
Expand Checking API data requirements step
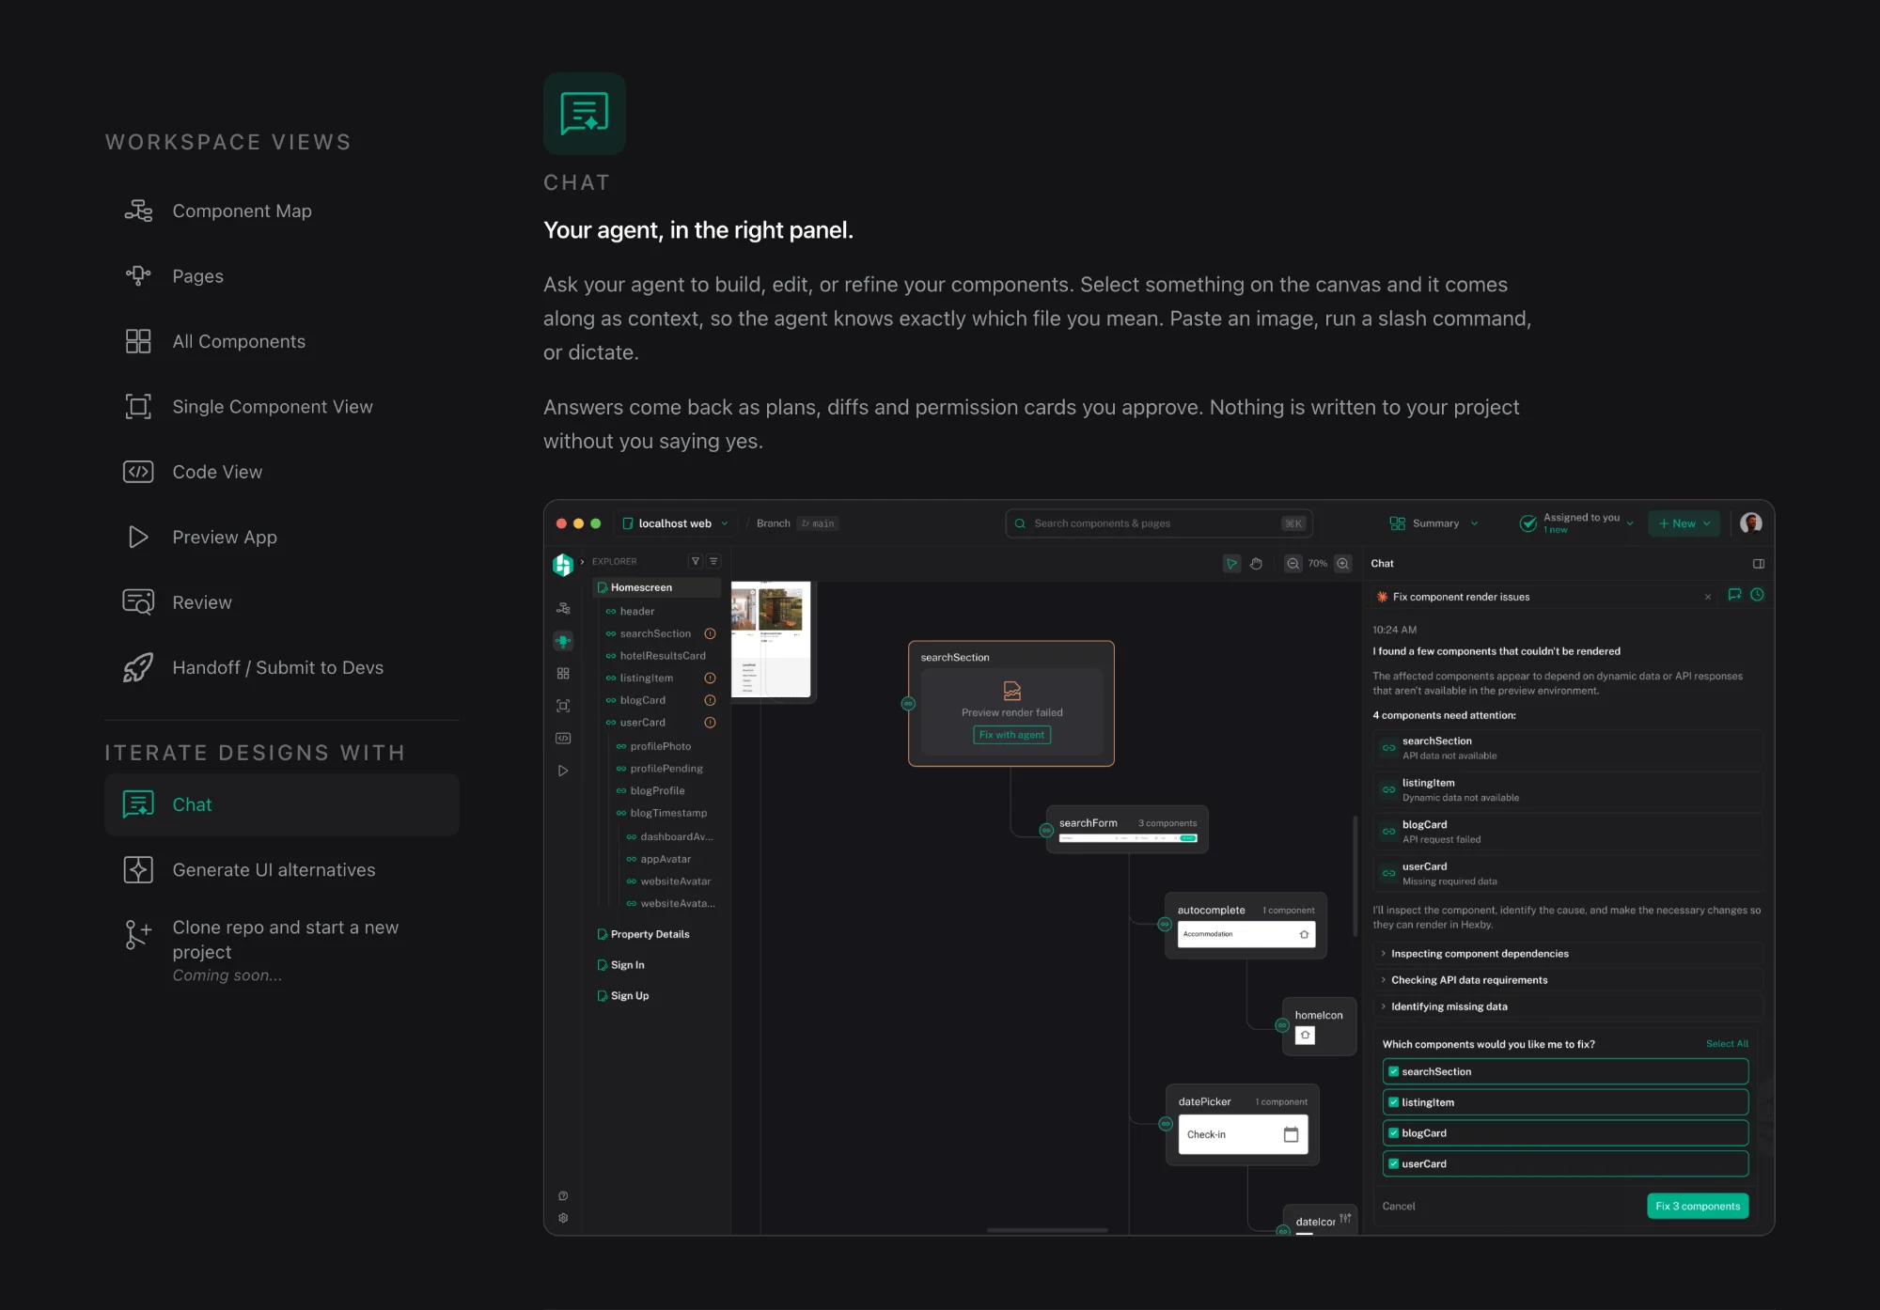pos(1567,980)
